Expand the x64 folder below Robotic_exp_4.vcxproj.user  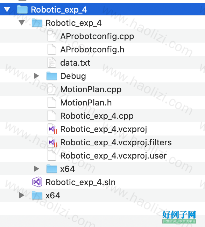tap(36, 169)
